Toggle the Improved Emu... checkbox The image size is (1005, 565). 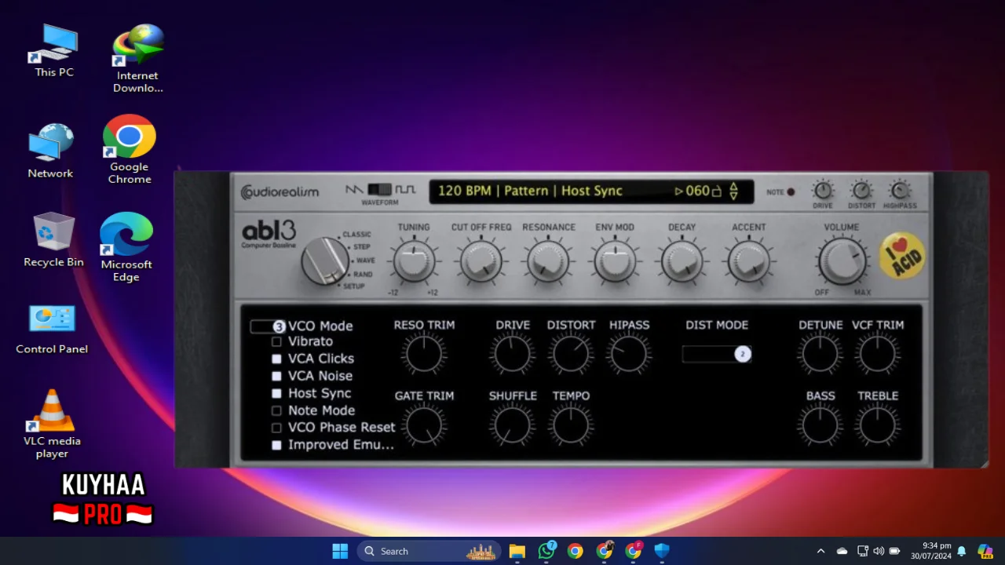click(x=276, y=445)
